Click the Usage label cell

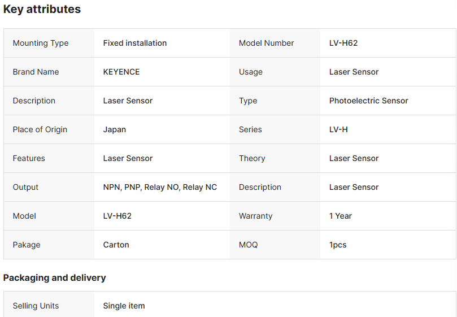pyautogui.click(x=251, y=72)
